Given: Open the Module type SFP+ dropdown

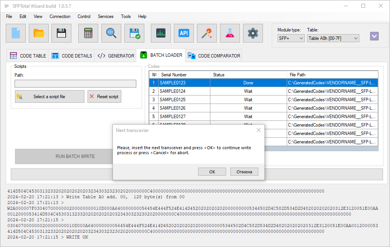Looking at the screenshot, I should click(291, 38).
